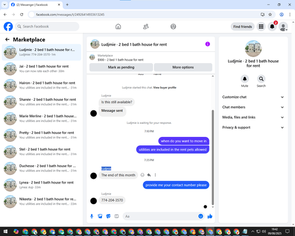Click Mark as pending button
This screenshot has width=295, height=236.
click(121, 67)
